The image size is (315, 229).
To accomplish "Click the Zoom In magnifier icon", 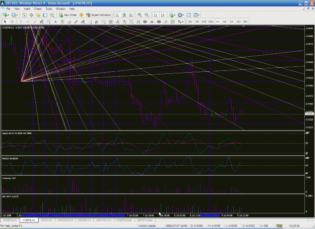I will point(140,15).
